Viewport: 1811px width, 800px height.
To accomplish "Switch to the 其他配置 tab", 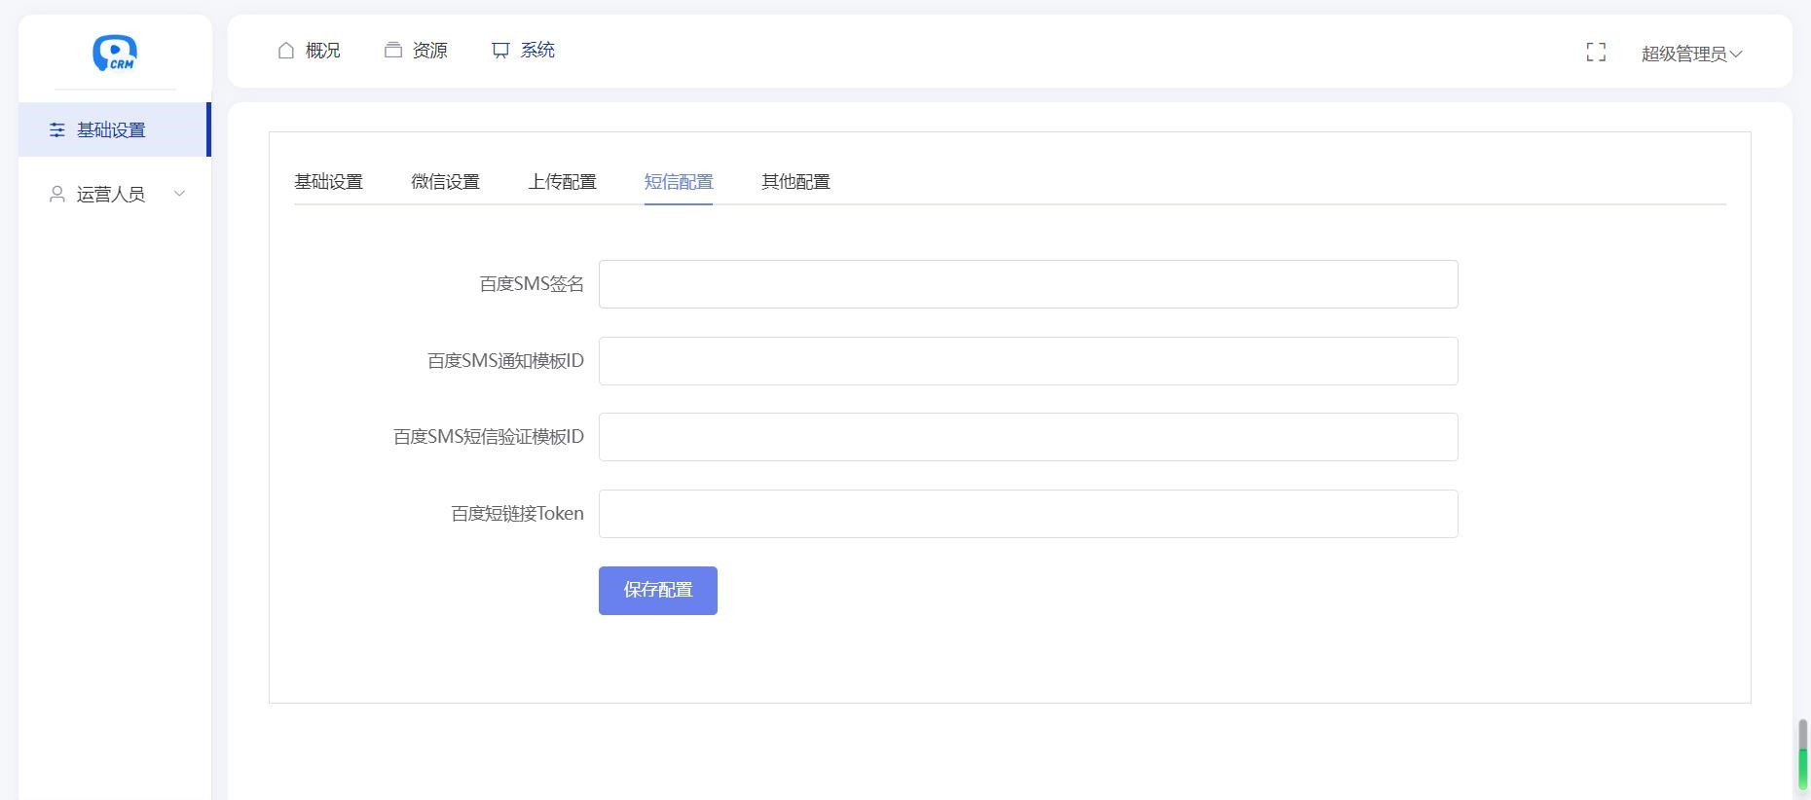I will (795, 182).
